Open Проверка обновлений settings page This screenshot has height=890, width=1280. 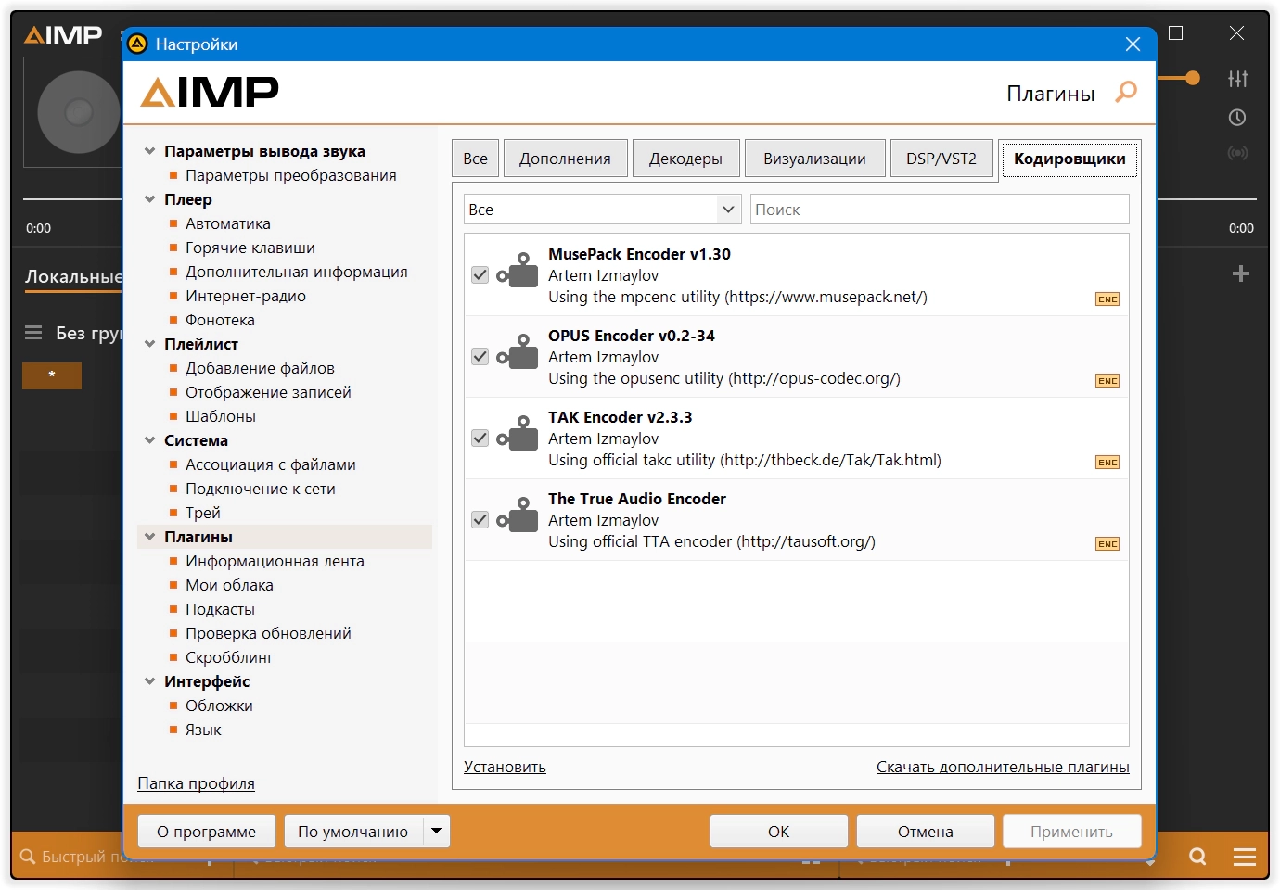[268, 633]
